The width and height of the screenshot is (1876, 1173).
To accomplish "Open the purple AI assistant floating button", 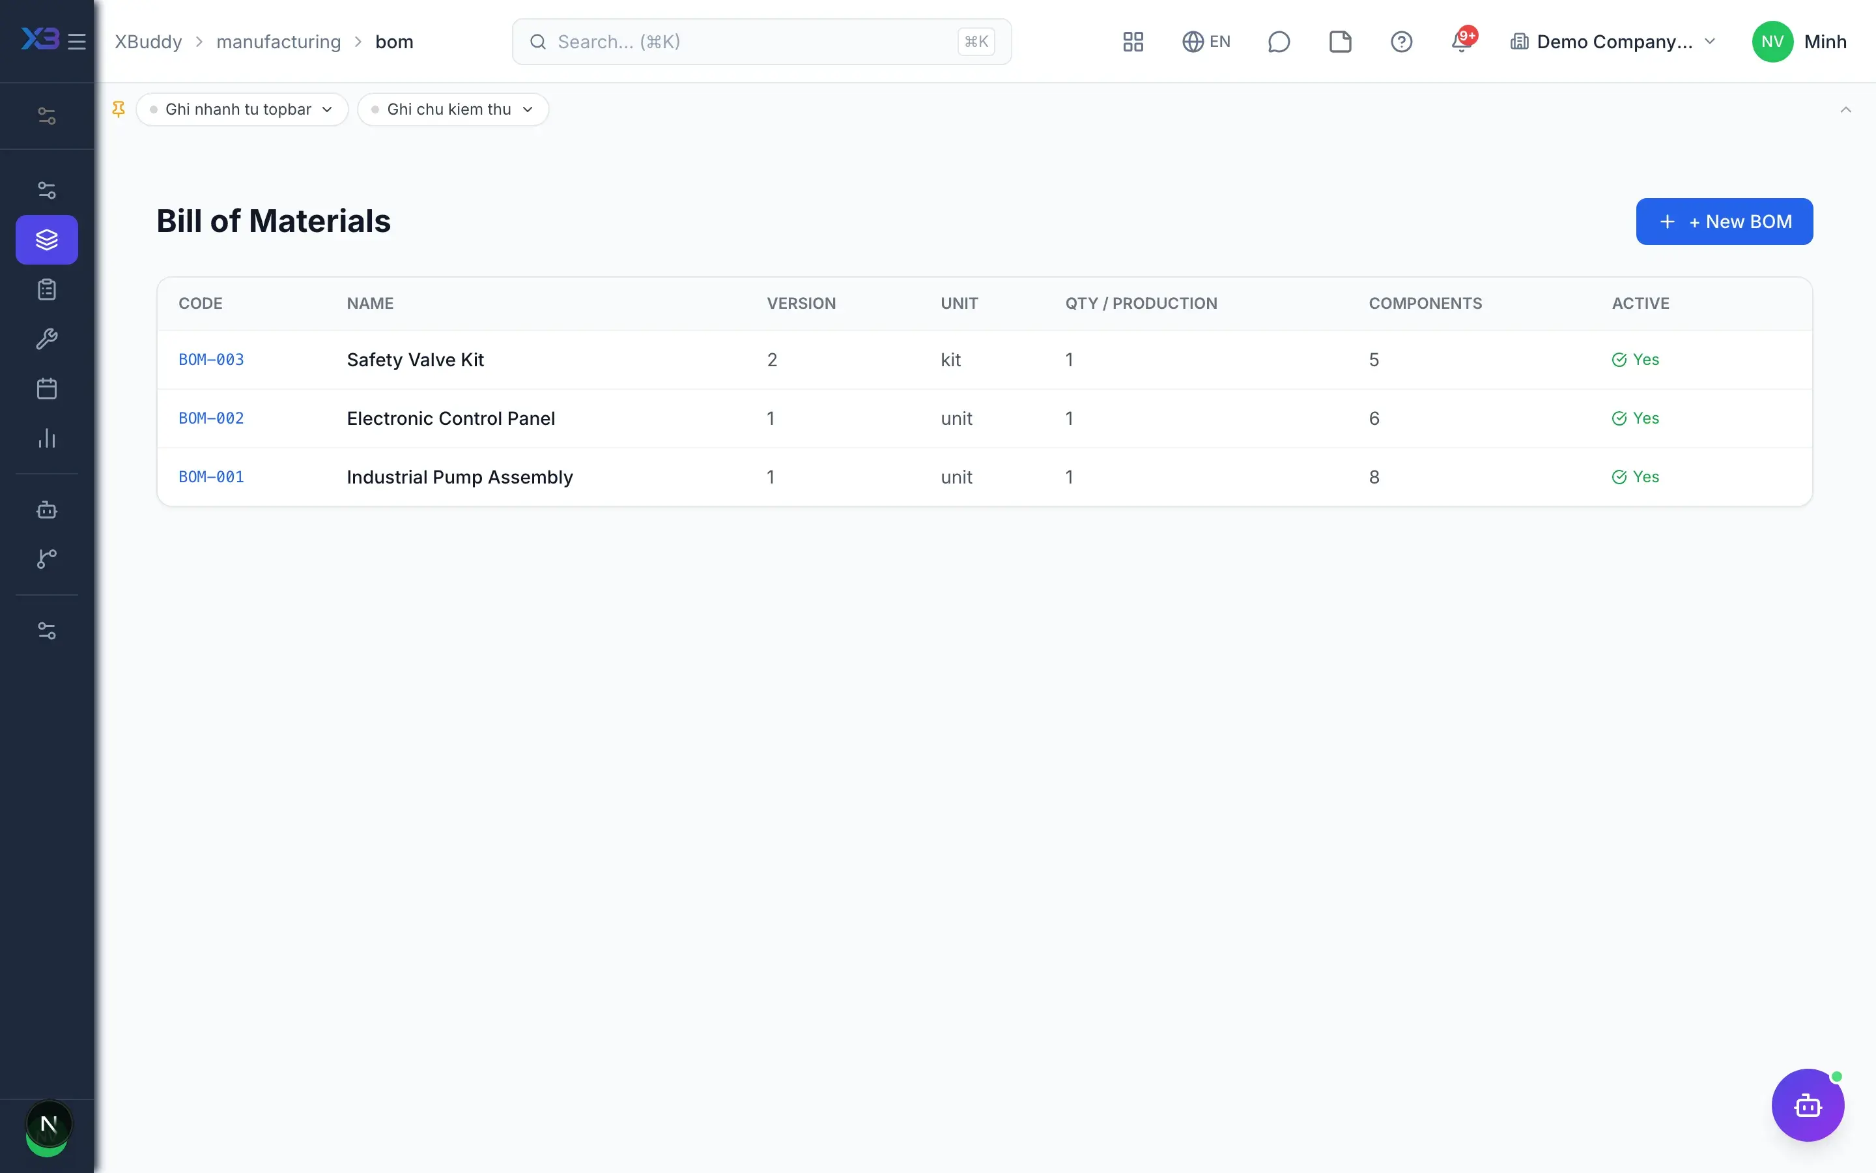I will 1807,1105.
